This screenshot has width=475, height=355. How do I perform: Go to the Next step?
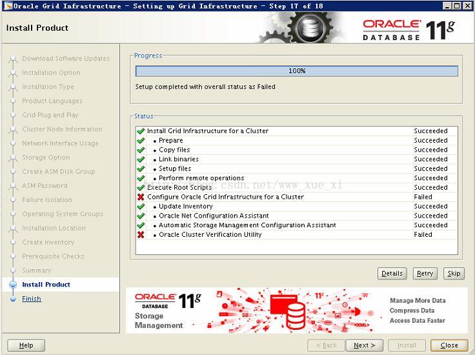point(365,345)
